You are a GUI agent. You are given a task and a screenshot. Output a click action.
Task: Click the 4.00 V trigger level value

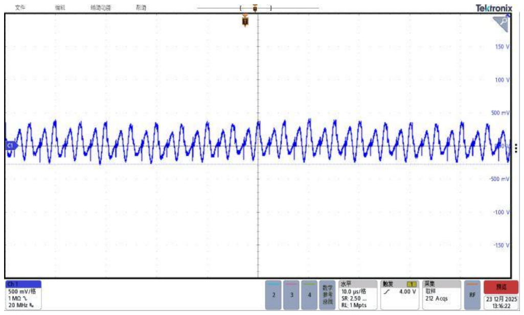(407, 292)
